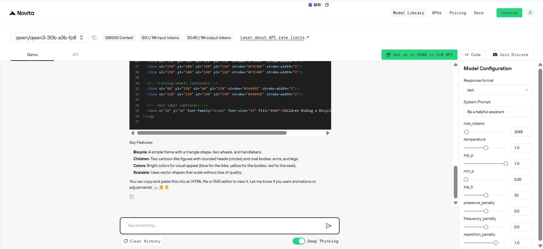Image resolution: width=543 pixels, height=249 pixels.
Task: Click the closing </svg> tag line
Action: [x=149, y=116]
